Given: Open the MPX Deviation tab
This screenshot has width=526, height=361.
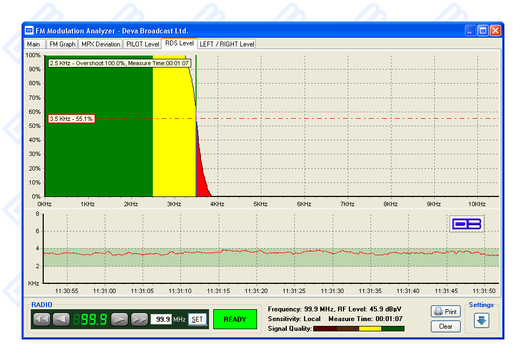Looking at the screenshot, I should click(100, 44).
